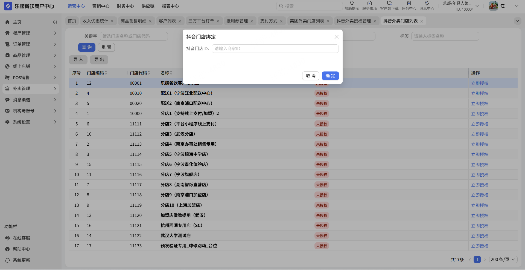Viewport: 525px width, 270px height.
Task: Sort by 门店编码 column
Action: 106,73
